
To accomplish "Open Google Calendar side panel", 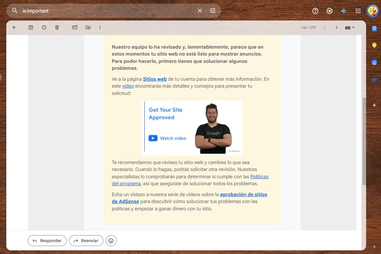I will pyautogui.click(x=374, y=29).
